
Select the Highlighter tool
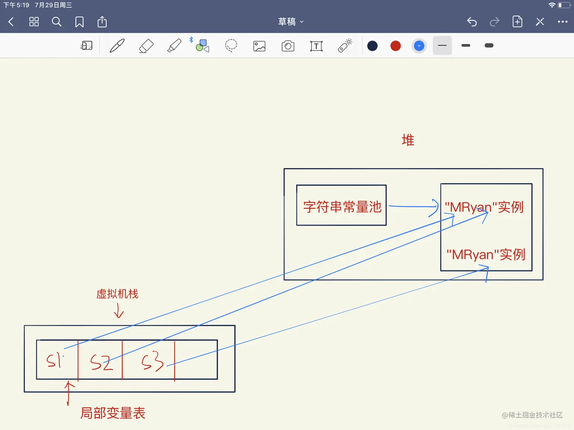pos(174,46)
